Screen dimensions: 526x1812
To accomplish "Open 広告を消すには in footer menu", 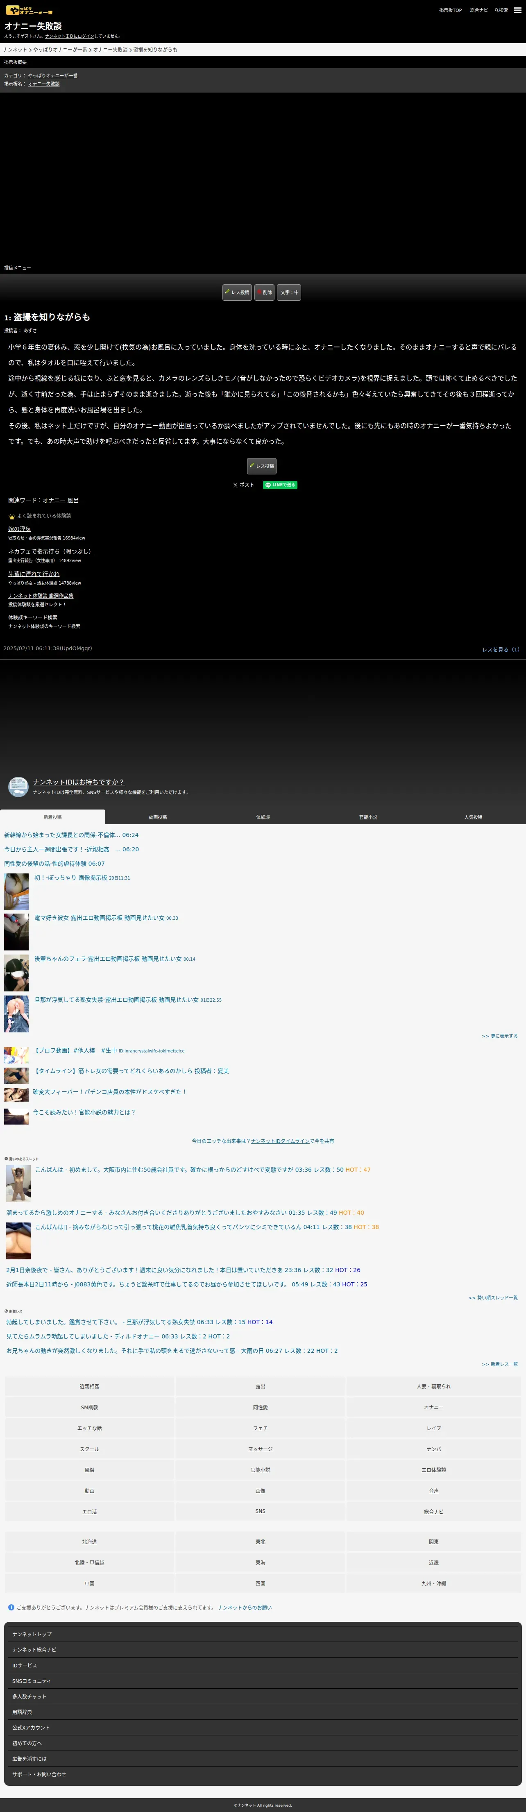I will coord(263,1758).
